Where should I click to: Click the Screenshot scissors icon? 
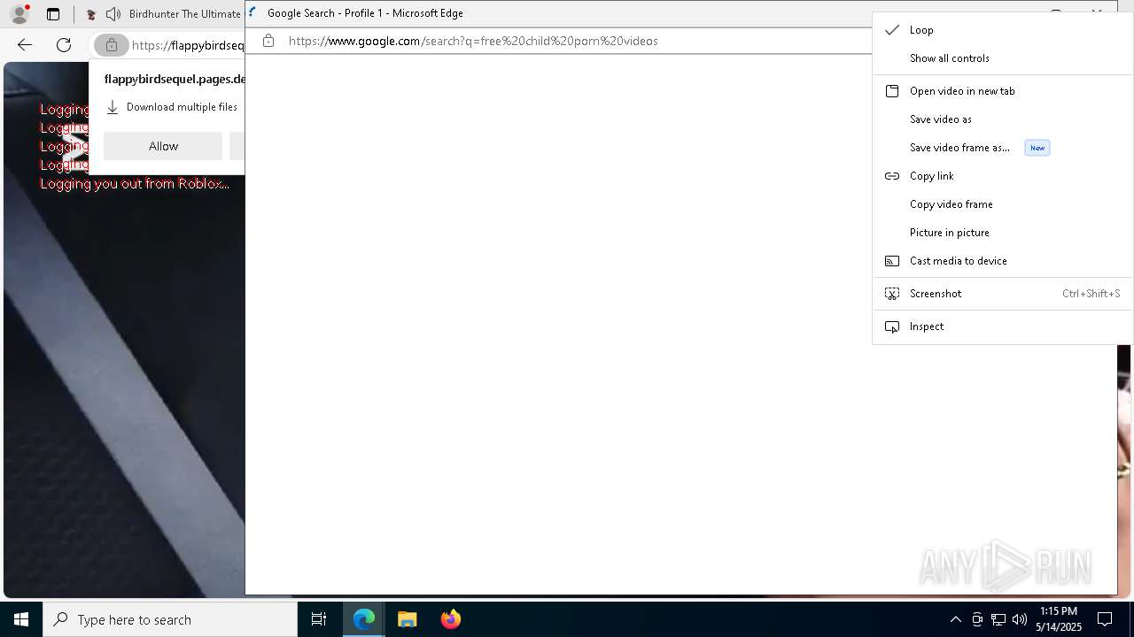click(892, 294)
